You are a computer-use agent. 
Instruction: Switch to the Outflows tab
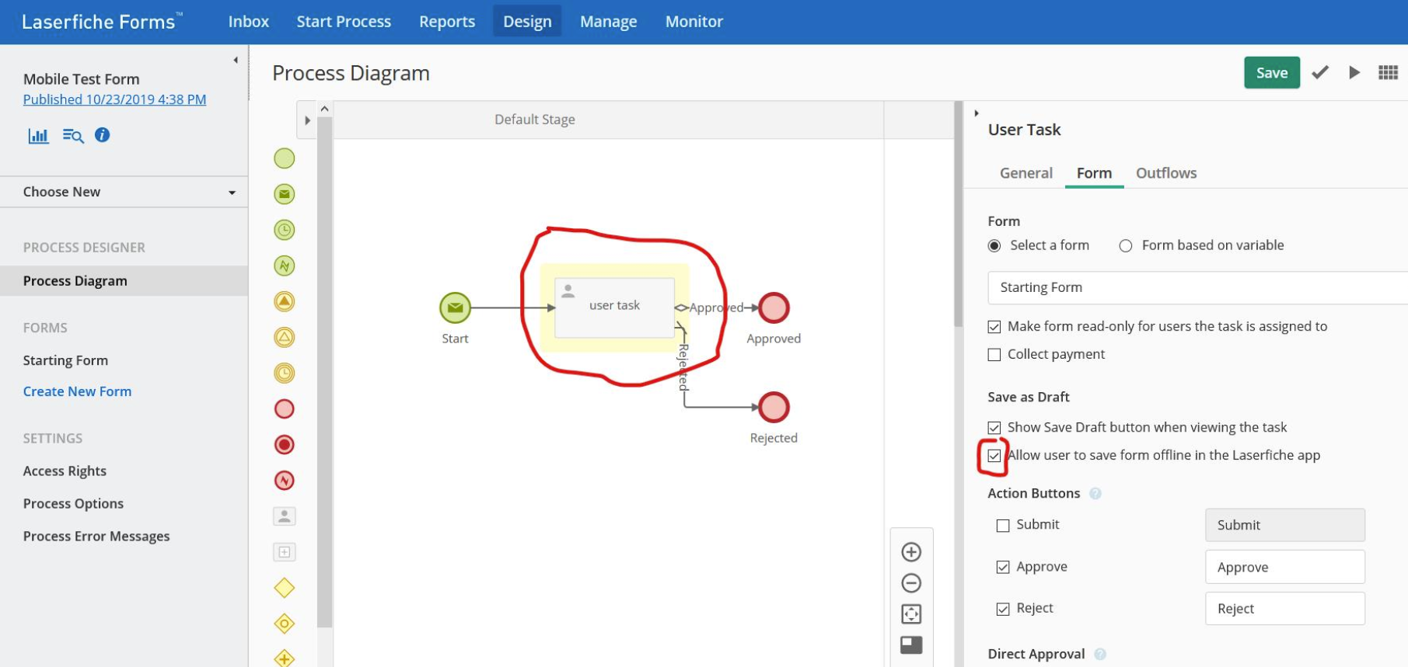[x=1165, y=173]
